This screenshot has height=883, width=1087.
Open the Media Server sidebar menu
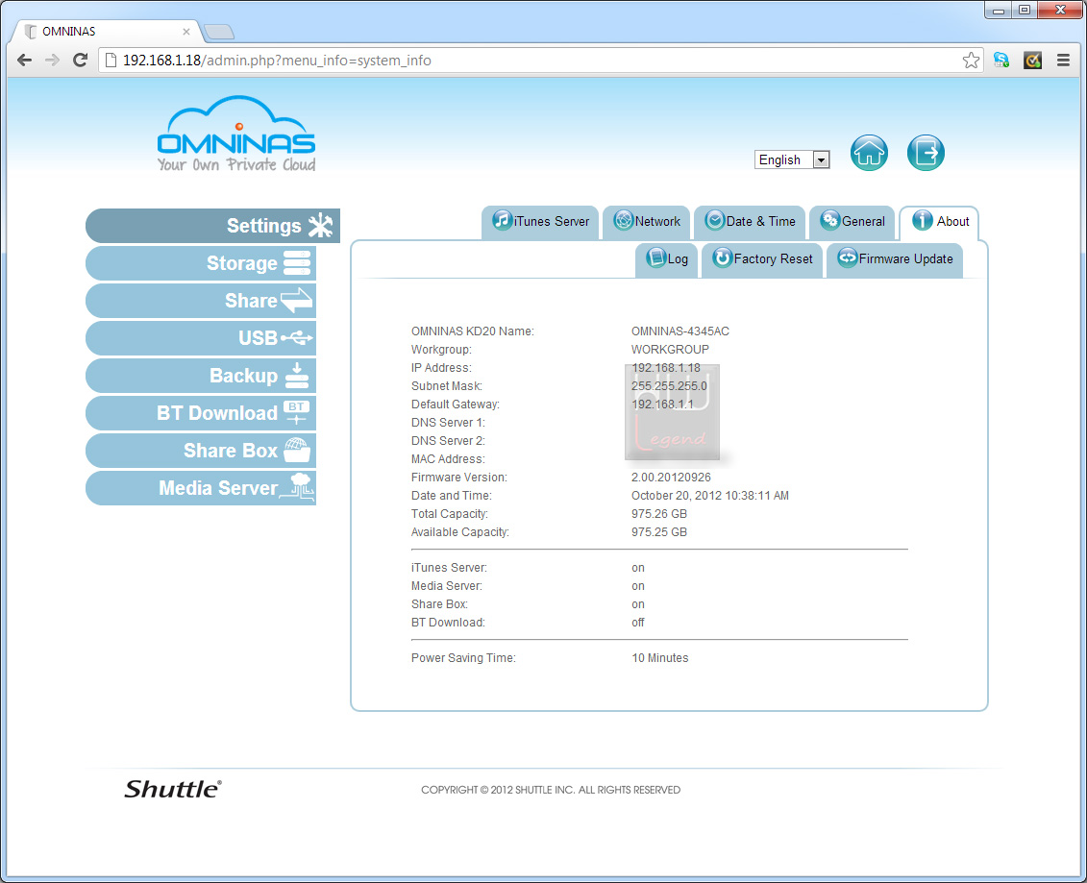point(200,488)
